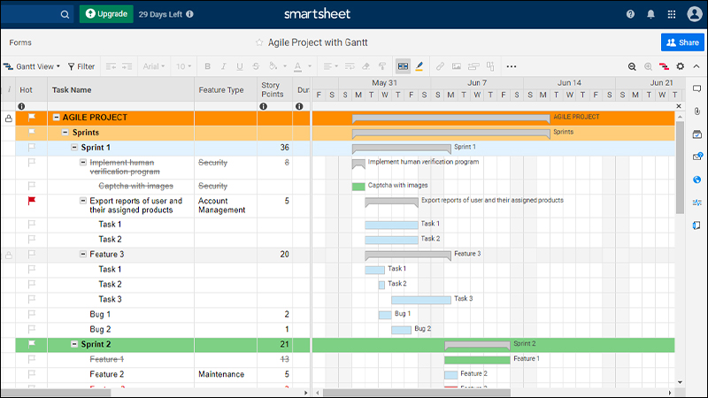
Task: Click the zoom in magnifier icon
Action: pyautogui.click(x=648, y=66)
